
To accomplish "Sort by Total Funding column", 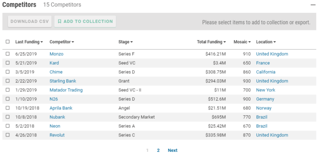I will (211, 42).
